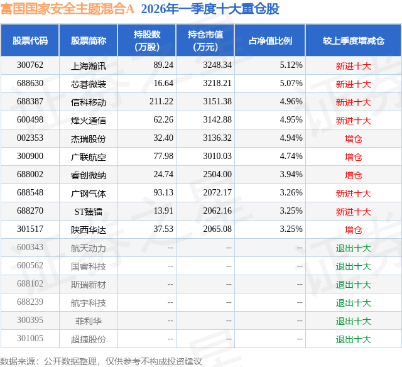Click stock code 688102
This screenshot has width=402, height=367.
coord(30,283)
